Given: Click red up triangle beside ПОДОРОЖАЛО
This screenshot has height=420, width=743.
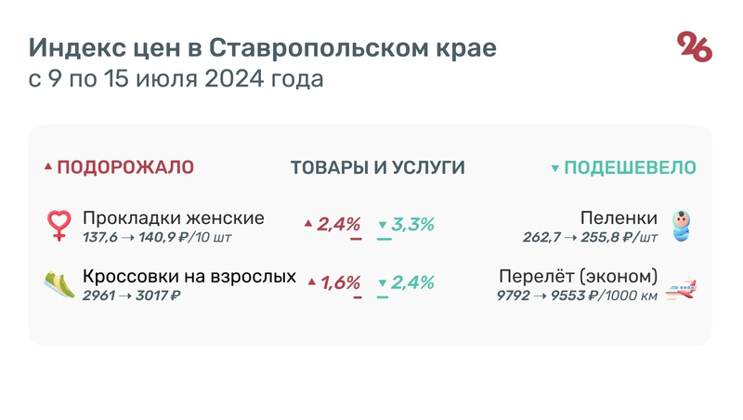Looking at the screenshot, I should [48, 168].
